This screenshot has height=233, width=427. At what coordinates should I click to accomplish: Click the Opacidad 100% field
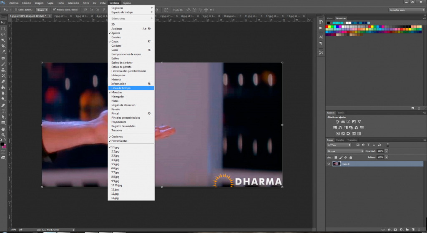[380, 151]
